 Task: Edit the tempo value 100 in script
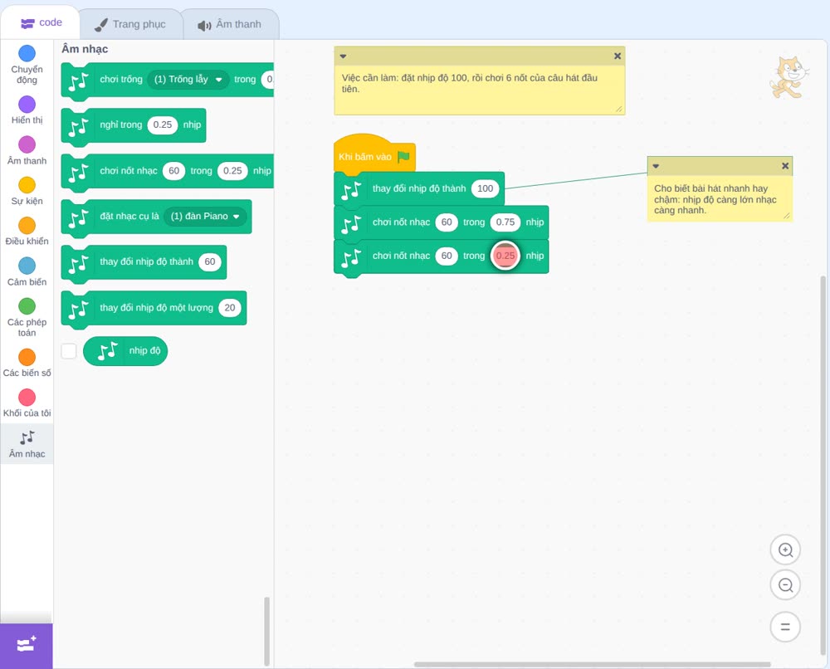point(485,188)
